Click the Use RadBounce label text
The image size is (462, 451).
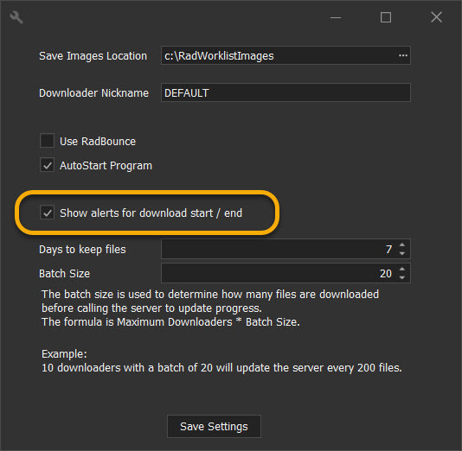click(x=98, y=142)
